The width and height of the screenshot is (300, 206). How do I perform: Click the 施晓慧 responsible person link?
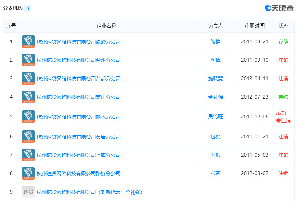click(215, 78)
